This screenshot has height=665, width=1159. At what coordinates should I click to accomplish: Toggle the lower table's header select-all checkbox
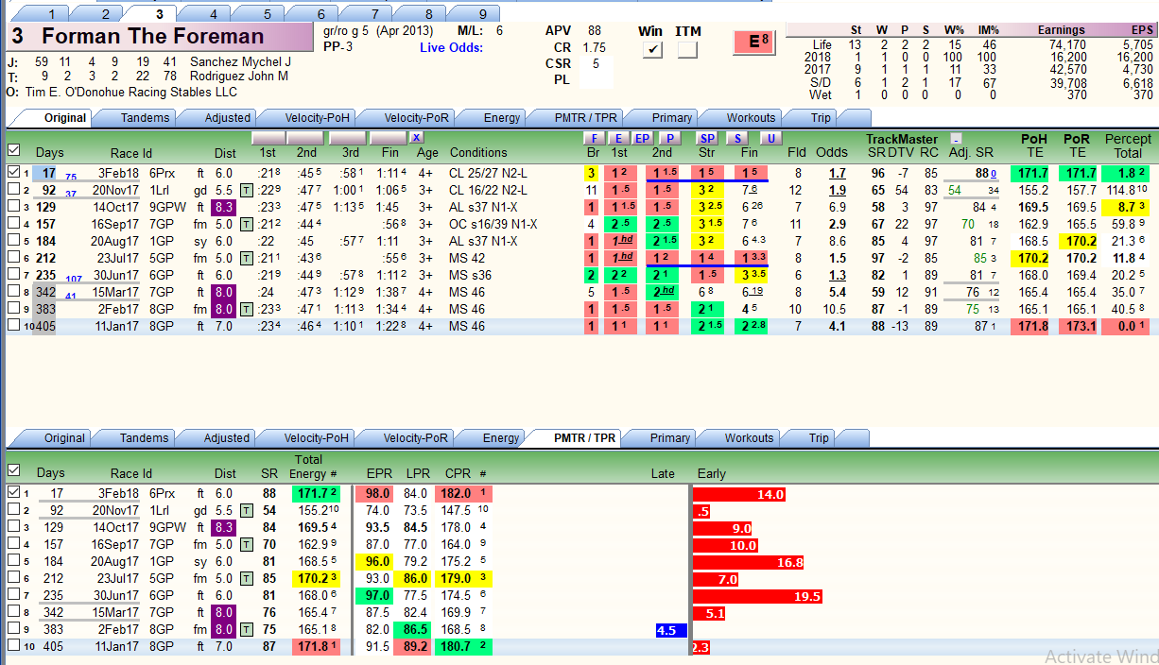13,469
